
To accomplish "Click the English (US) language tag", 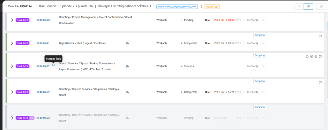I will (212, 7).
